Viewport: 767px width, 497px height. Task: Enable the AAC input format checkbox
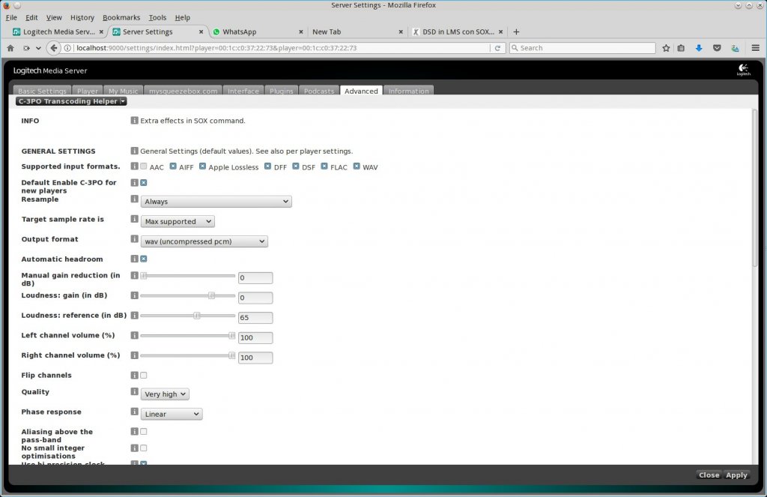pos(143,166)
